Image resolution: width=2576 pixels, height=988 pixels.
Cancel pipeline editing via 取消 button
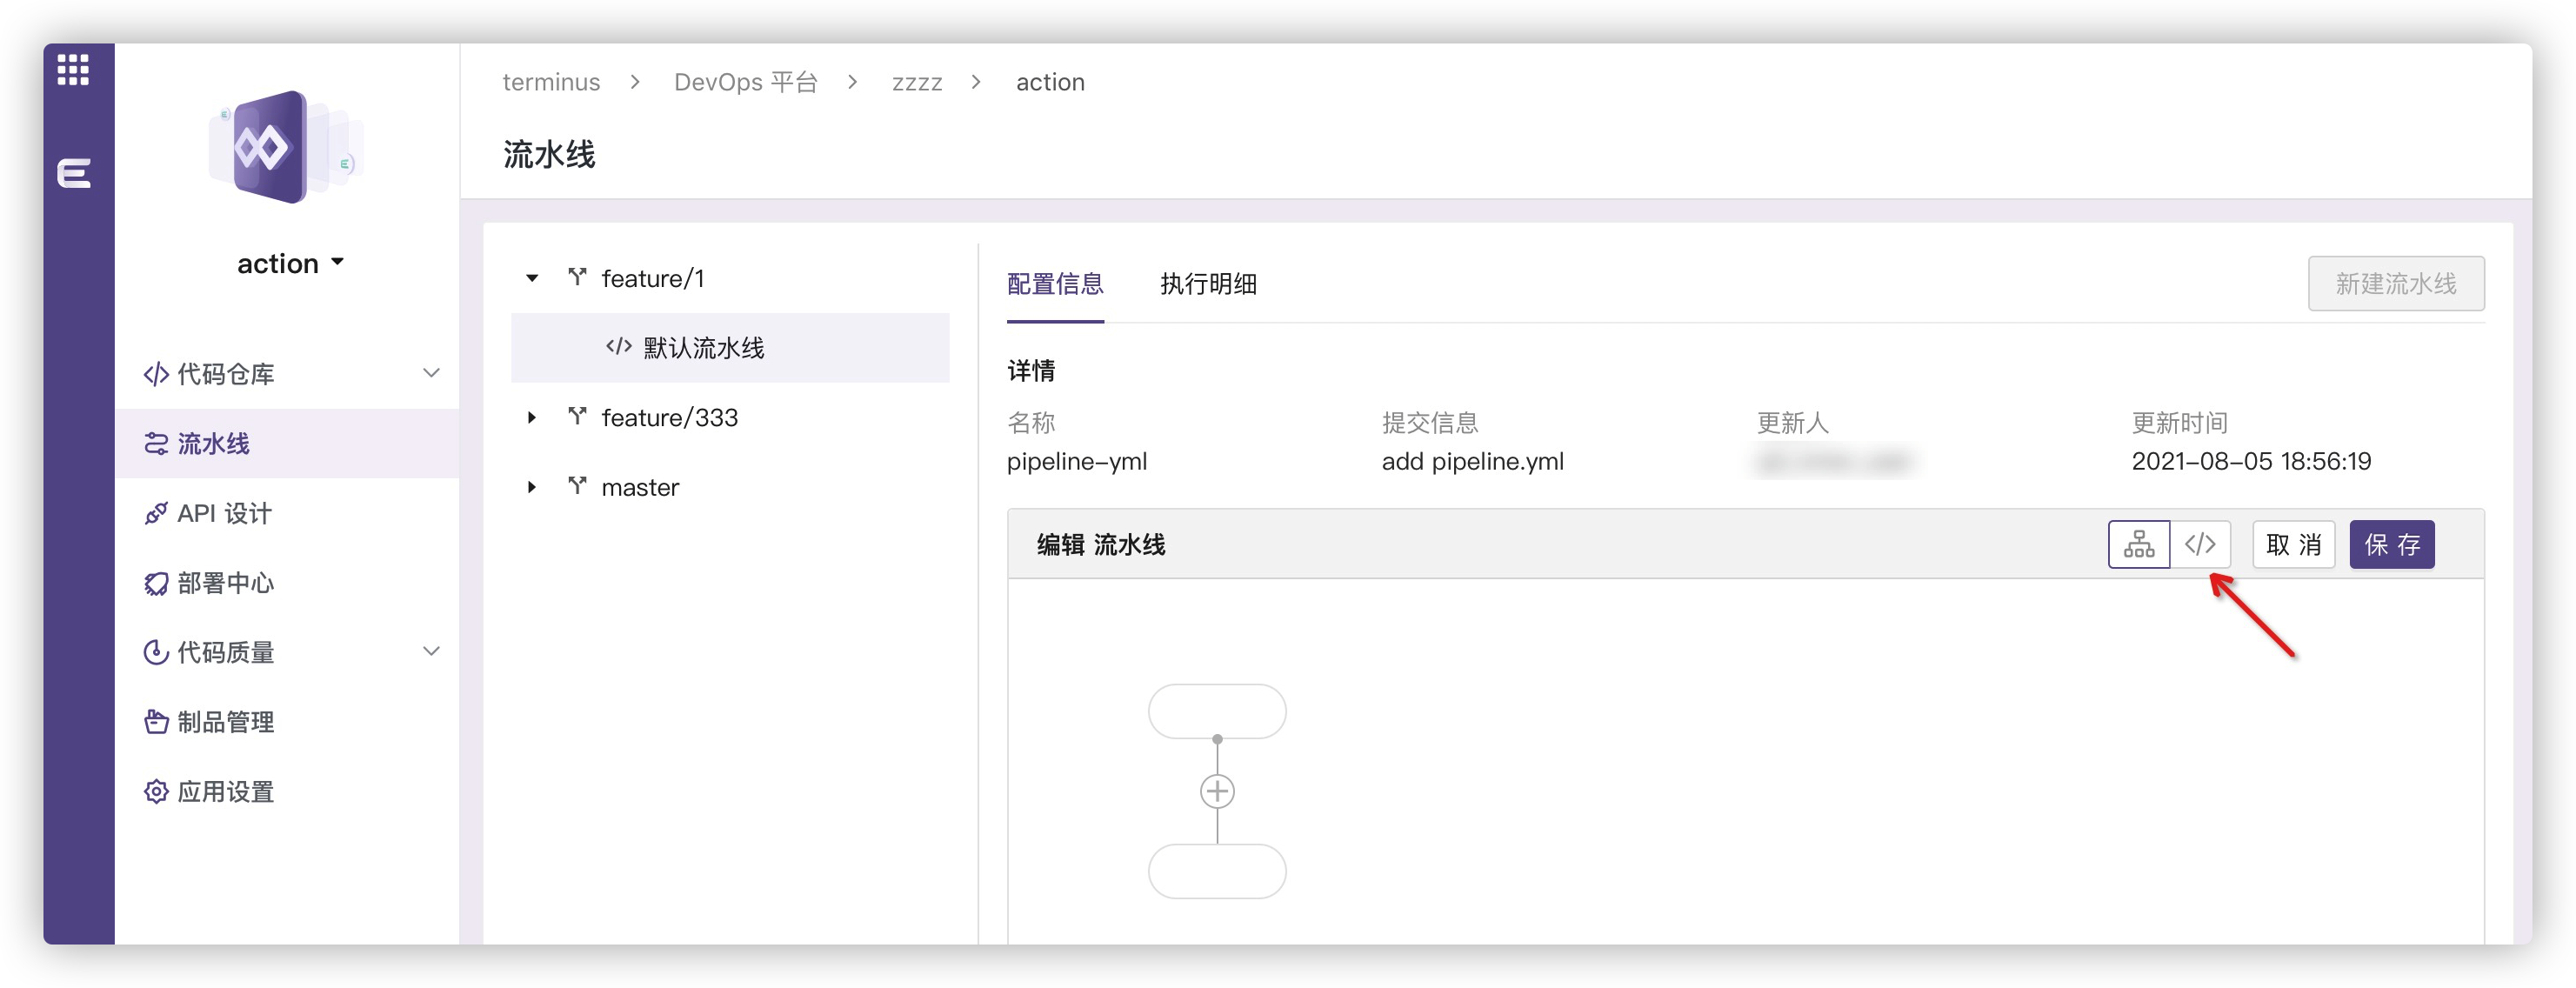[2293, 544]
